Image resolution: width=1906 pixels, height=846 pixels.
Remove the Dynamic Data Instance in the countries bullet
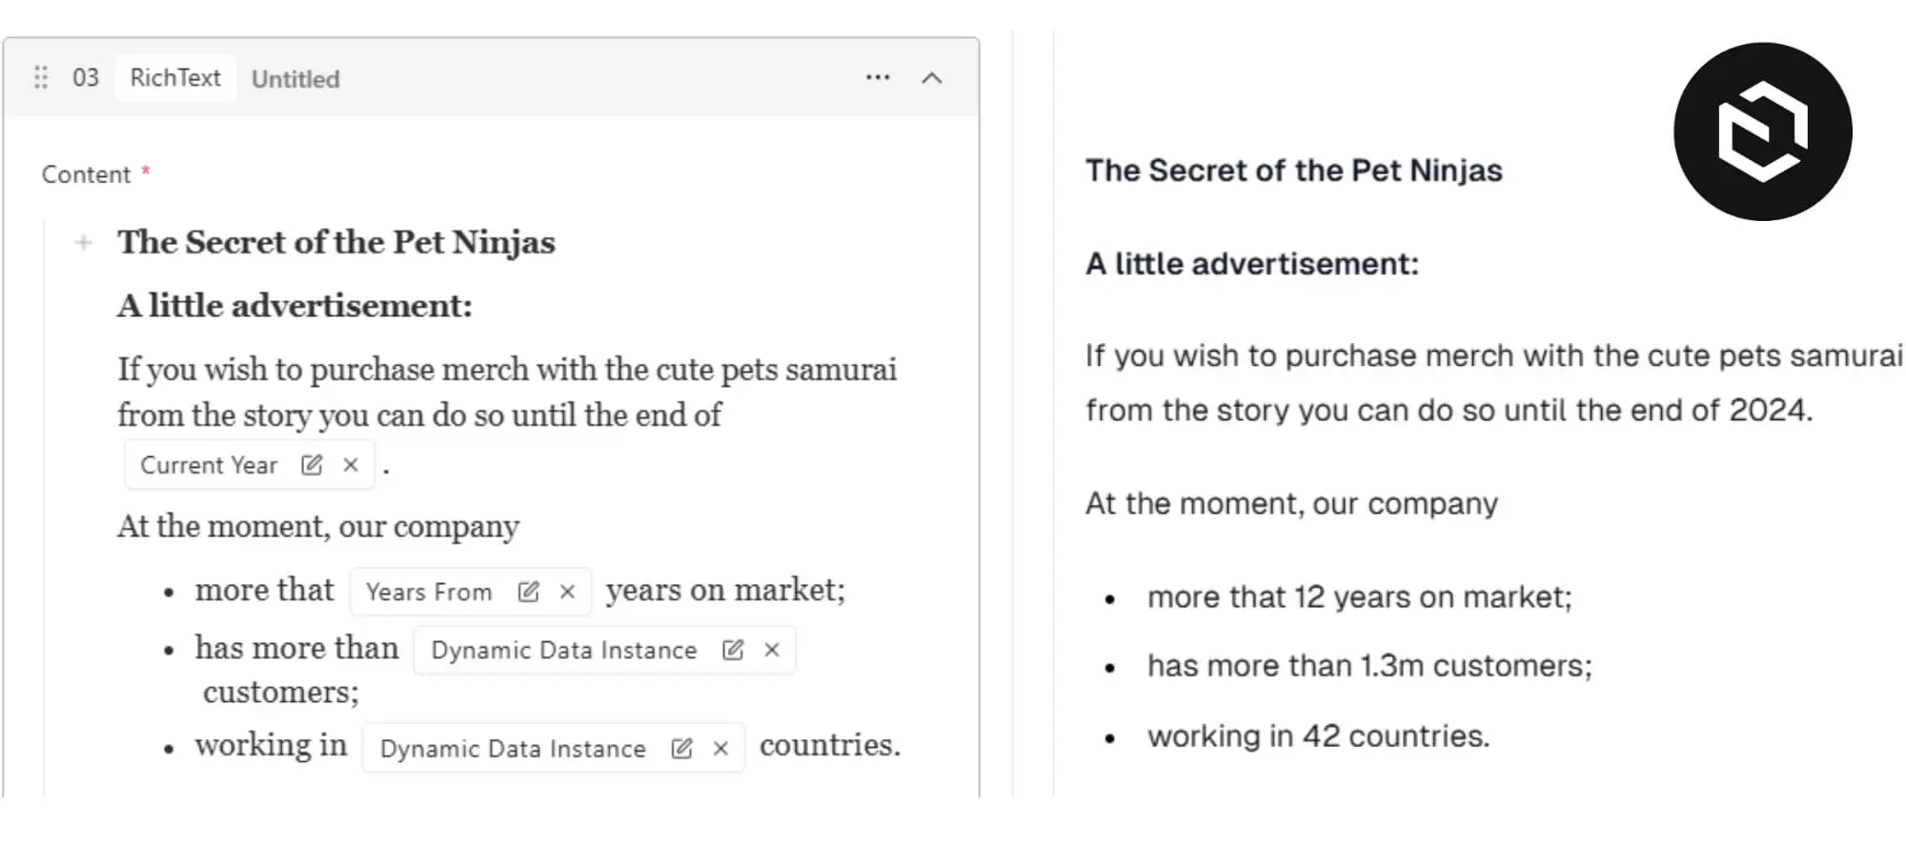(x=720, y=749)
